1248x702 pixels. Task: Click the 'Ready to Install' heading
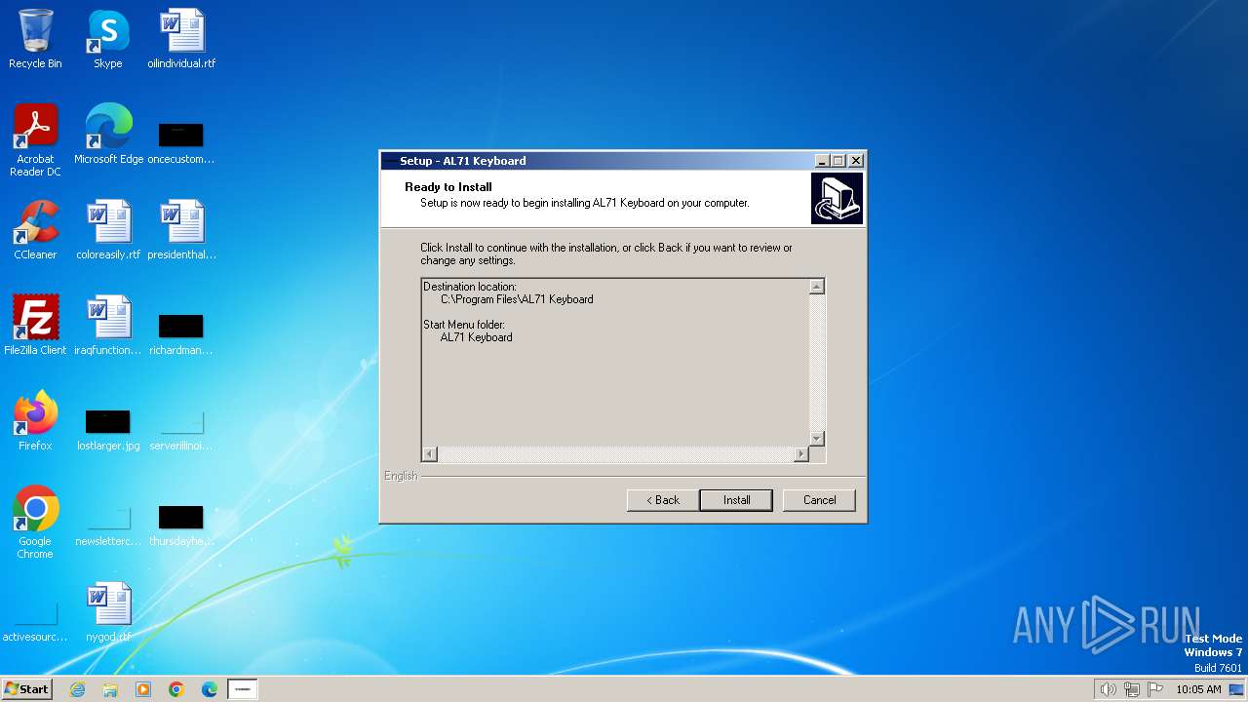[x=448, y=187]
